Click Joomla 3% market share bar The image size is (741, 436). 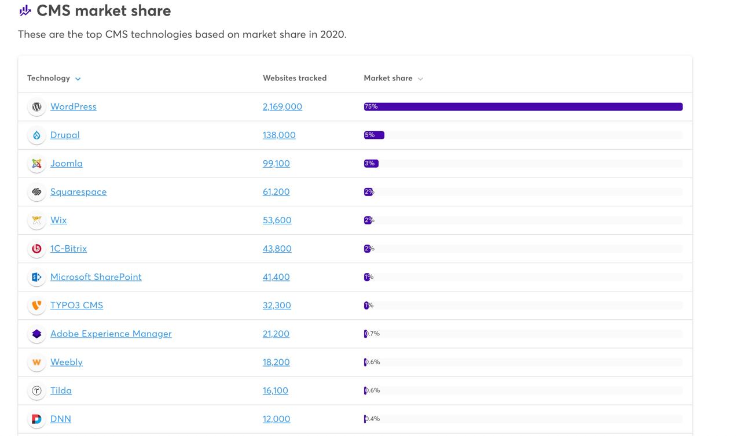(371, 163)
